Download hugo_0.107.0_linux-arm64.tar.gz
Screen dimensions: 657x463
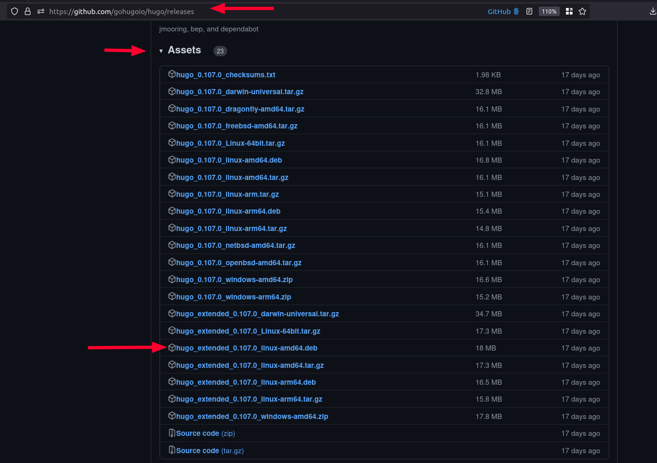[x=231, y=229]
